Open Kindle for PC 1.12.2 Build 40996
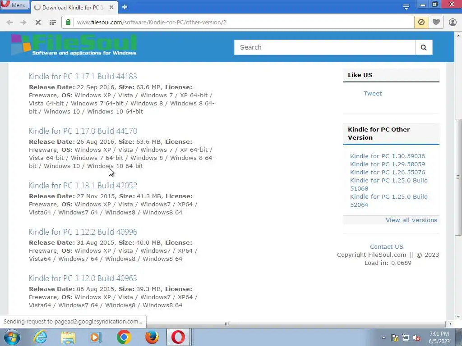 point(83,232)
